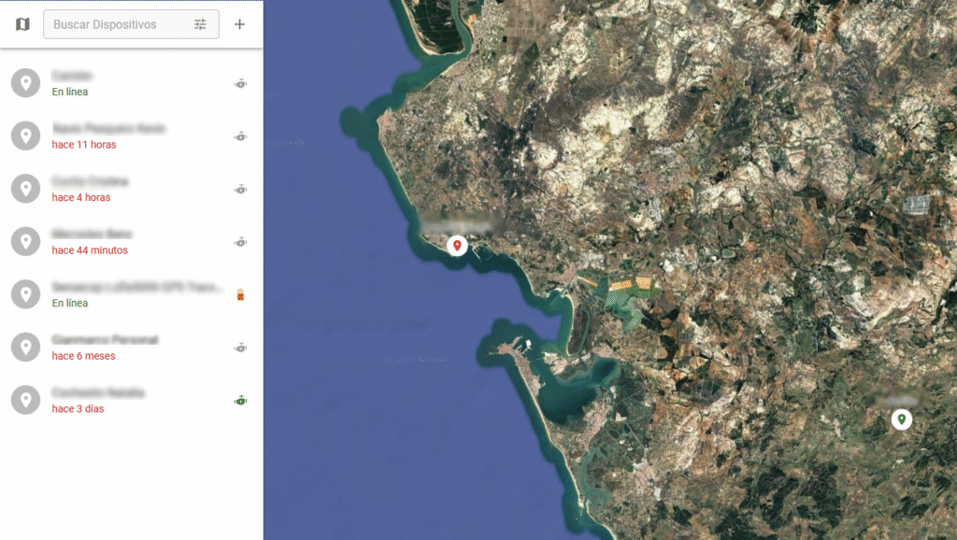Click the orange battery icon in device list

pyautogui.click(x=240, y=295)
